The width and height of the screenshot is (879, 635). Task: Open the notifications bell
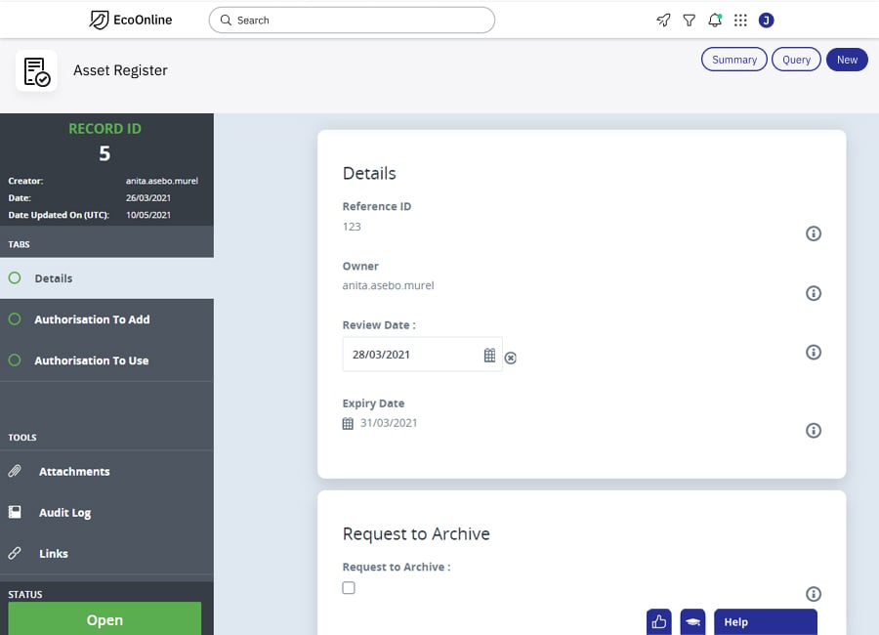[x=715, y=21]
